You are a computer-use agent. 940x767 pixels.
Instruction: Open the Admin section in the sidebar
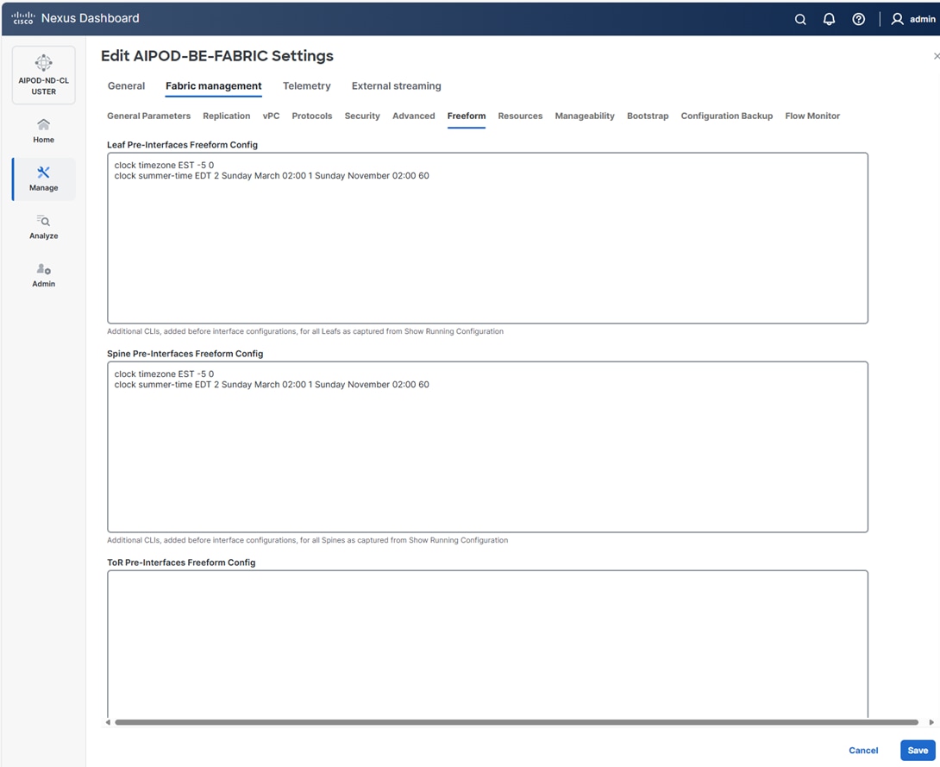(x=43, y=275)
